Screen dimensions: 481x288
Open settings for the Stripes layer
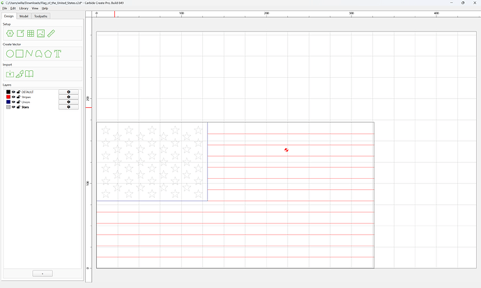[x=68, y=97]
